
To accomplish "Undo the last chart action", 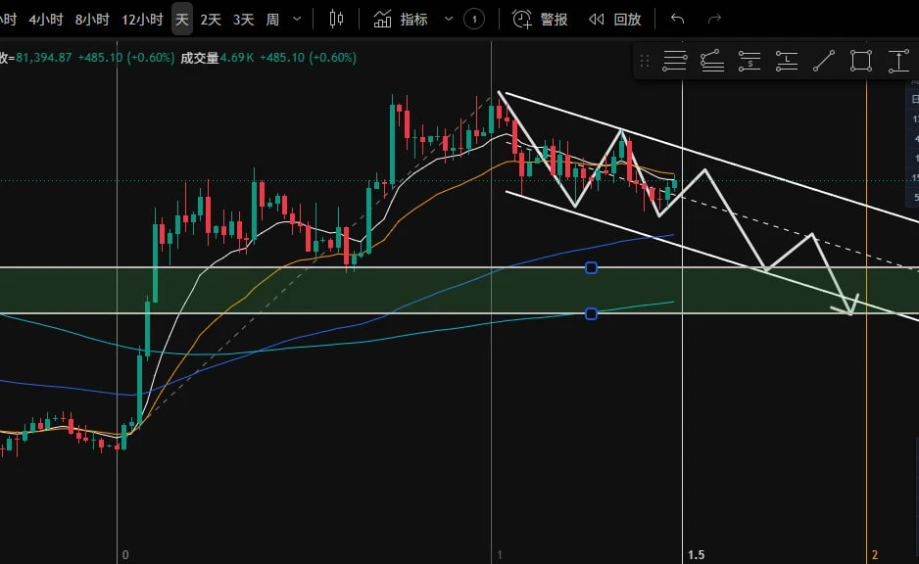I will point(678,20).
